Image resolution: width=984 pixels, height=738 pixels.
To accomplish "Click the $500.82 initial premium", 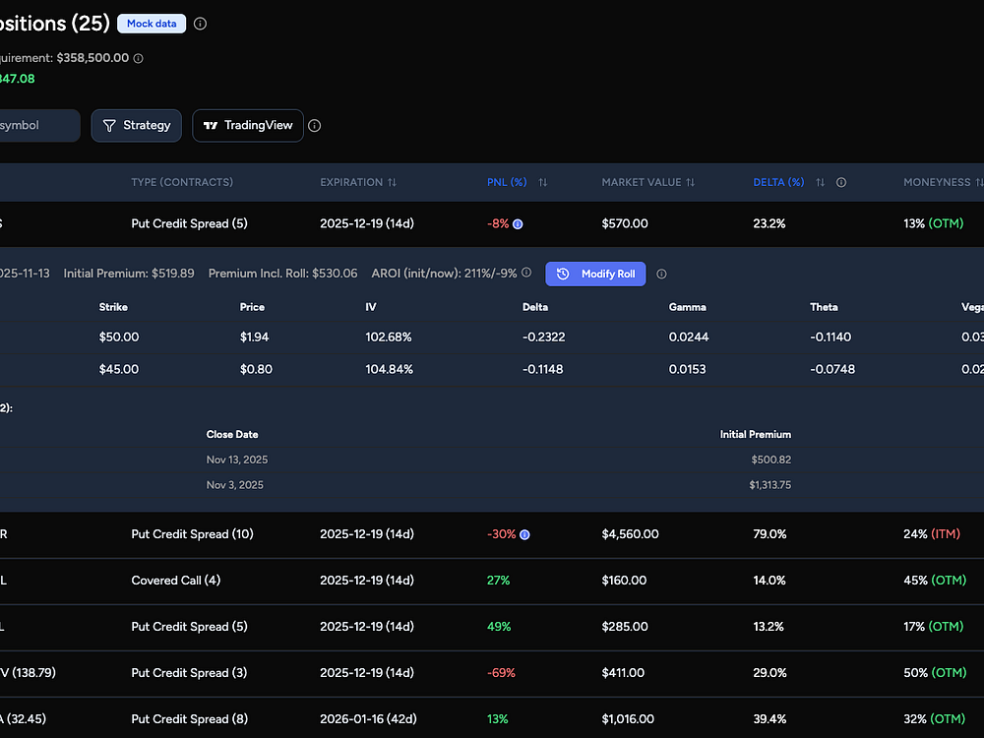I will [x=771, y=460].
